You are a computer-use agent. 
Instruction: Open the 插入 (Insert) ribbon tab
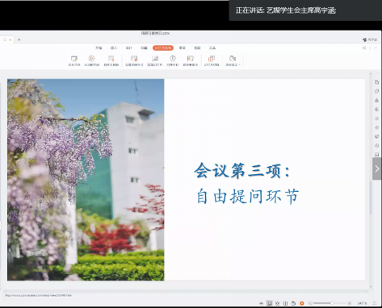(114, 48)
